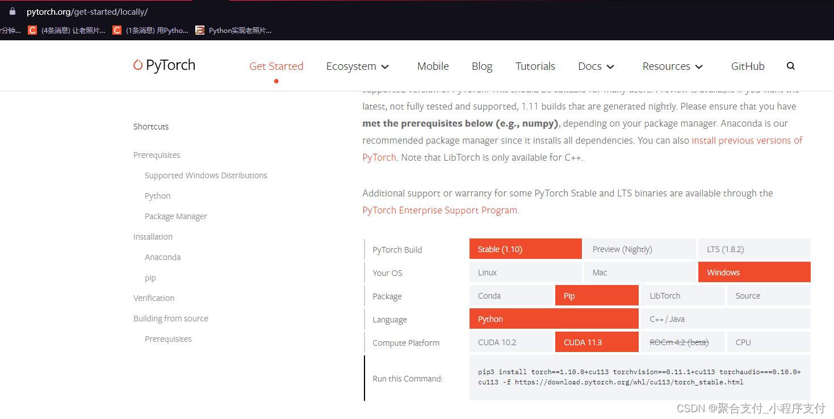Jump to Building from source section
Image resolution: width=834 pixels, height=419 pixels.
[x=171, y=319]
